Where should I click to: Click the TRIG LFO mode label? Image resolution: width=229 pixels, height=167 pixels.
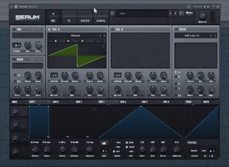[x=118, y=142]
